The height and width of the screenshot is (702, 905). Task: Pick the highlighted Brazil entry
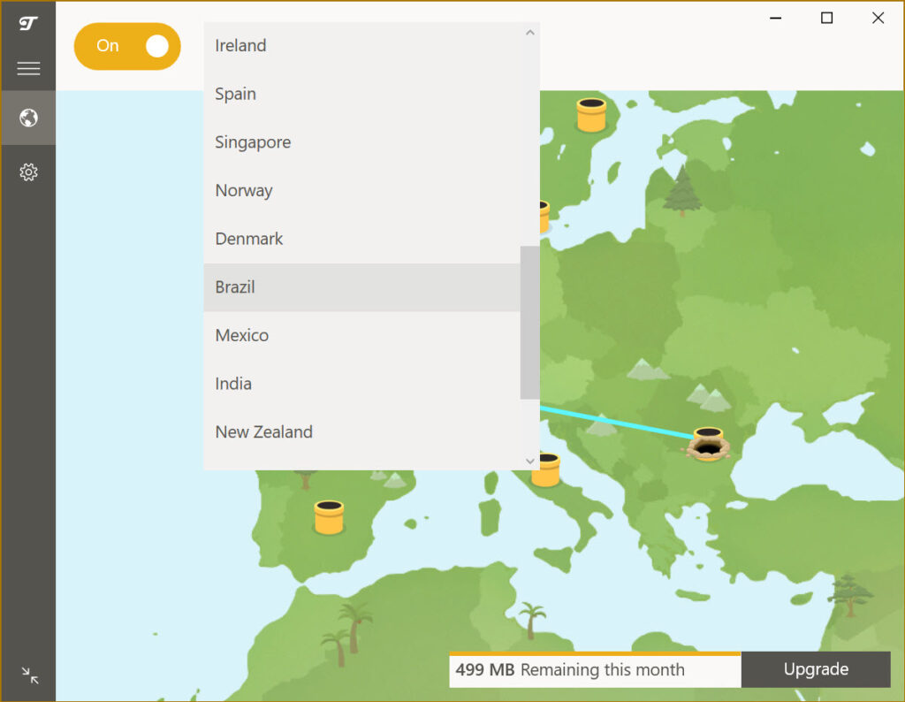[361, 287]
